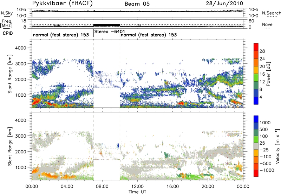Click the first 'normal (fast stereo) 153' label
This screenshot has height=194, width=281.
click(x=61, y=35)
